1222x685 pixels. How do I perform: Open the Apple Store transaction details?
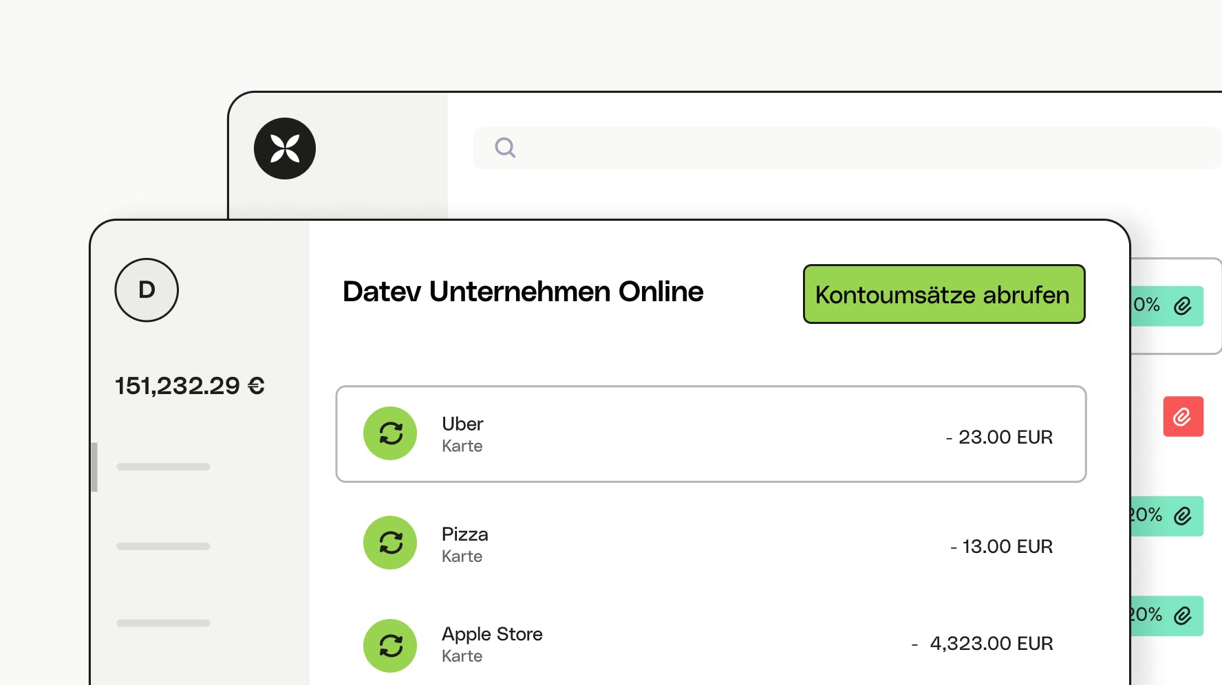(710, 644)
